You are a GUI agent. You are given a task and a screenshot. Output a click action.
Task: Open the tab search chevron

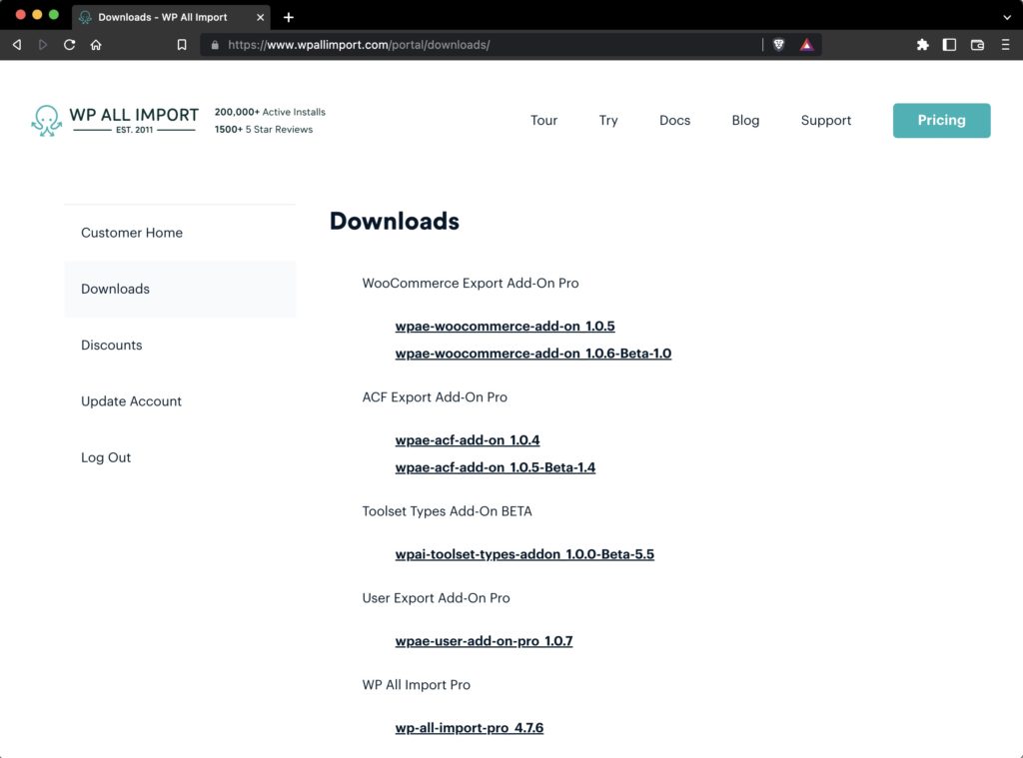(1006, 17)
